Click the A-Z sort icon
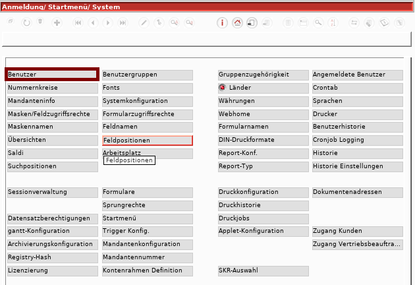 [333, 23]
